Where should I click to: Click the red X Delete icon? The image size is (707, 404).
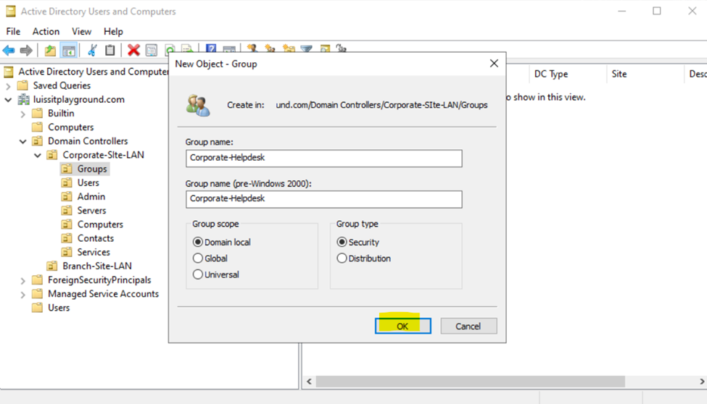click(133, 50)
